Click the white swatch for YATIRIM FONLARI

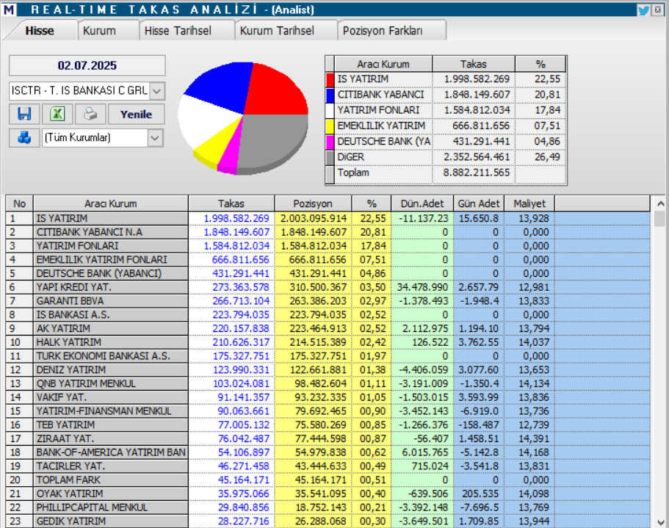pos(330,110)
